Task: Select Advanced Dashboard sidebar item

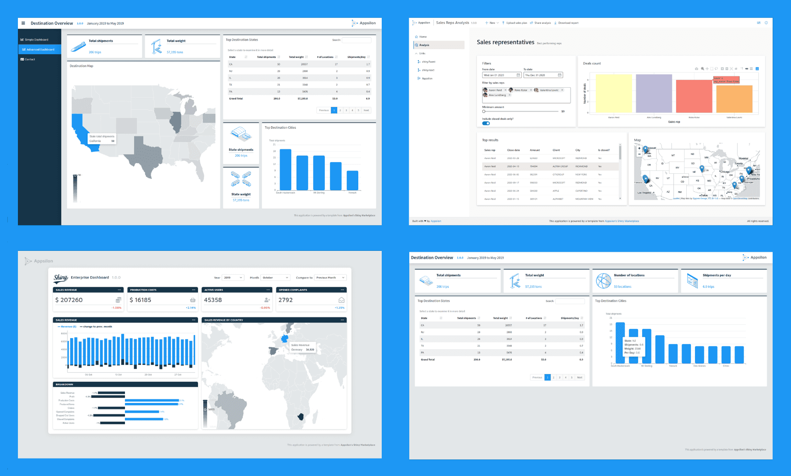Action: tap(40, 49)
